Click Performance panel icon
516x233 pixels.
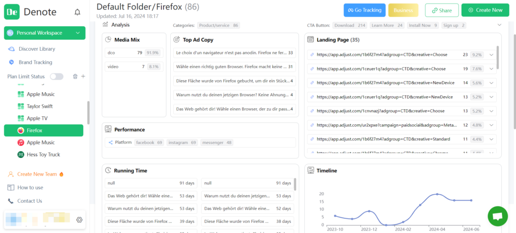108,129
